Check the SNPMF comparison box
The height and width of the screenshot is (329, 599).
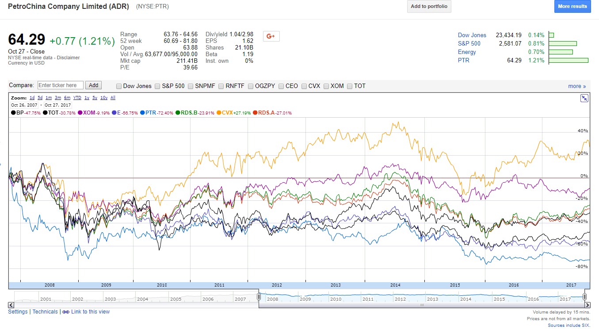click(x=191, y=86)
